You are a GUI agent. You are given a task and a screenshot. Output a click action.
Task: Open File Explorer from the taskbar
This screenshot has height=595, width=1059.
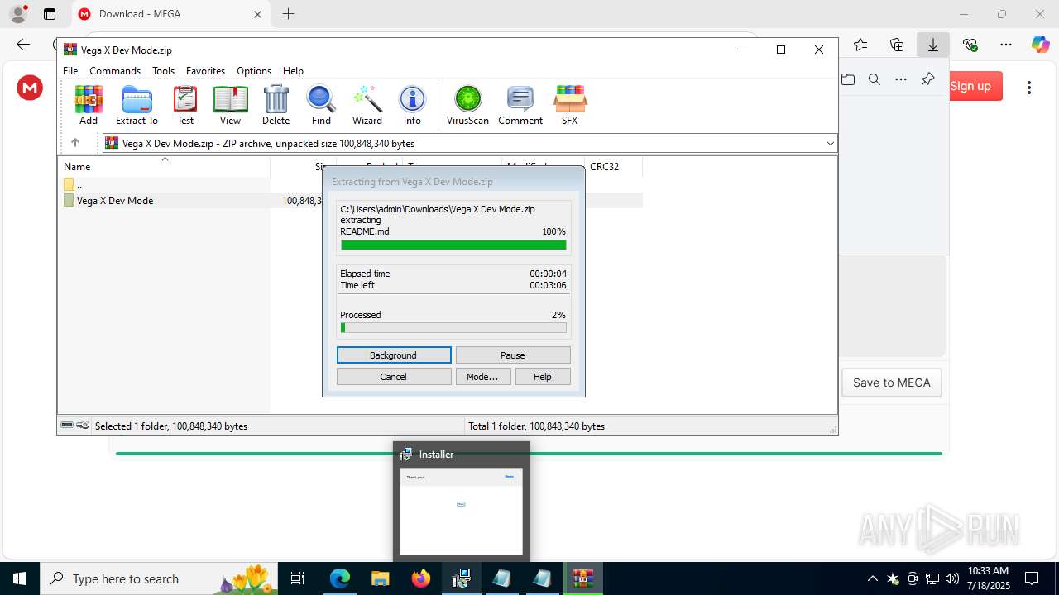381,578
